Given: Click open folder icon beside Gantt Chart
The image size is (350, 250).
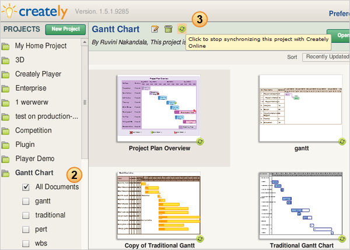Looking at the screenshot, I should tap(5, 173).
